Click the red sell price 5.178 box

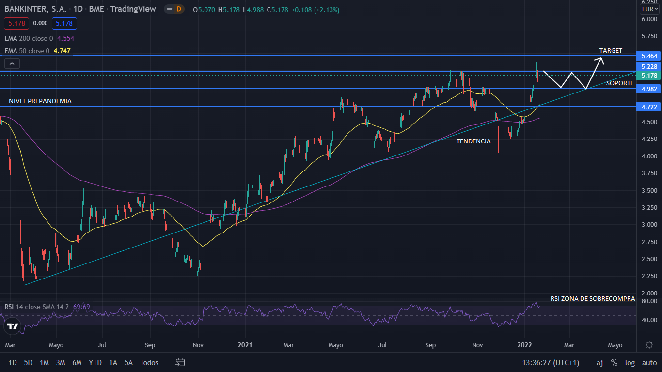(x=16, y=23)
